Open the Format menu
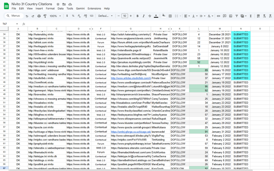 pyautogui.click(x=50, y=8)
